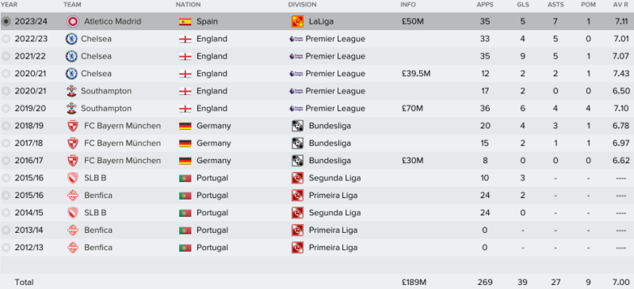Screen dimensions: 634x289
Task: Click the NATION column header
Action: [x=188, y=5]
